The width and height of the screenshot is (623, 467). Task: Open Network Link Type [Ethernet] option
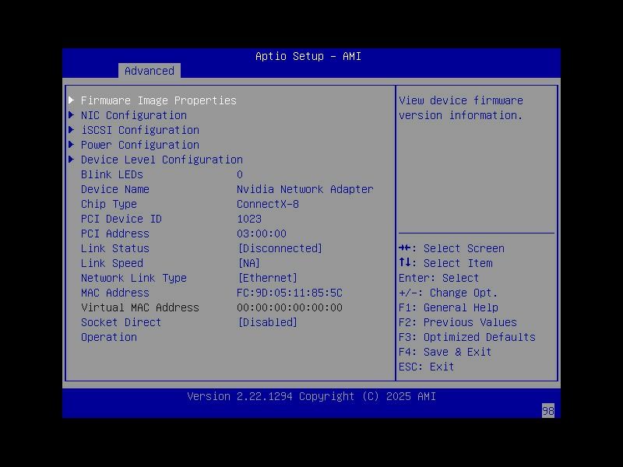(x=267, y=278)
